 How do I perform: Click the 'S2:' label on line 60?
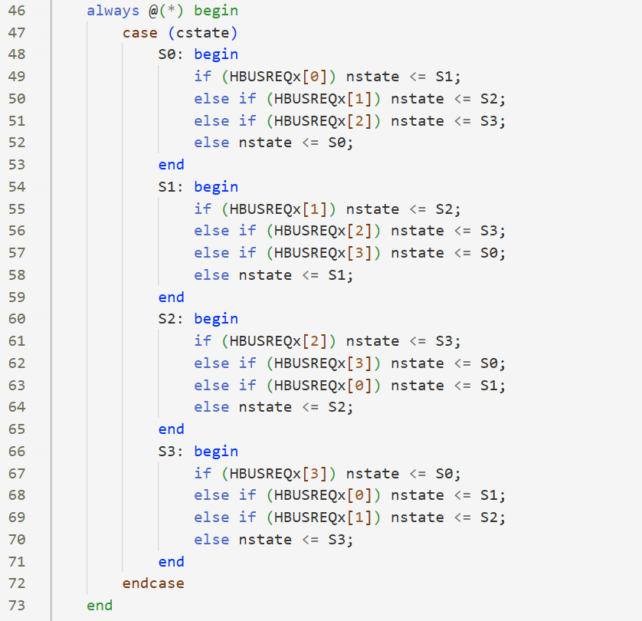point(171,319)
